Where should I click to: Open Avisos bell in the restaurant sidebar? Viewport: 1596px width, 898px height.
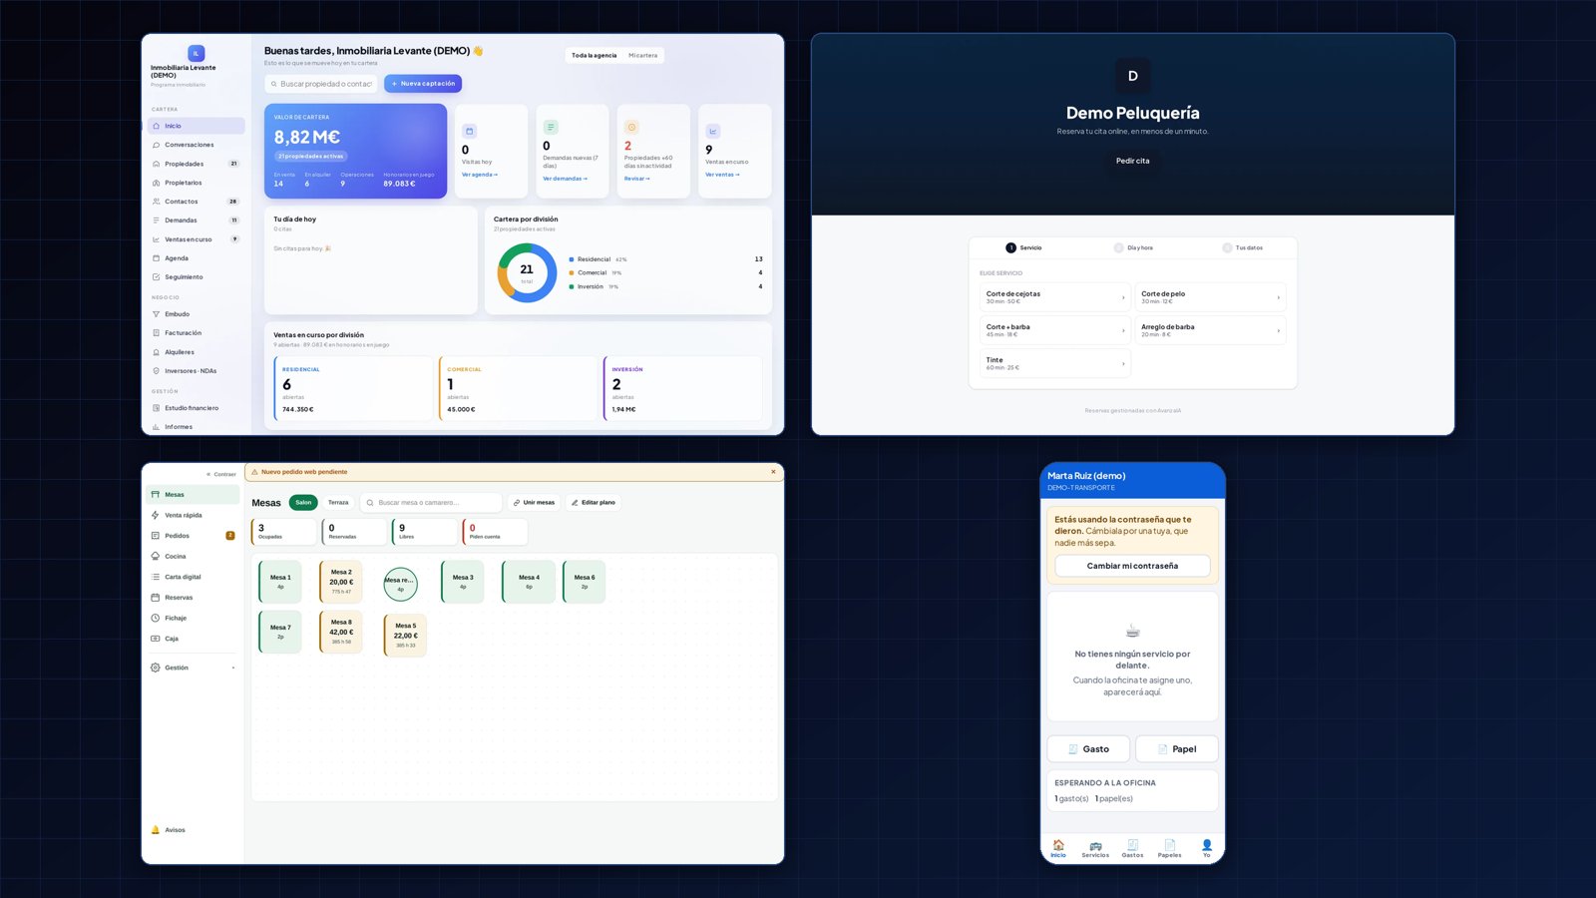193,830
